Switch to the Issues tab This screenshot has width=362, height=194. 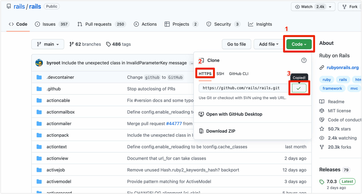click(x=49, y=24)
